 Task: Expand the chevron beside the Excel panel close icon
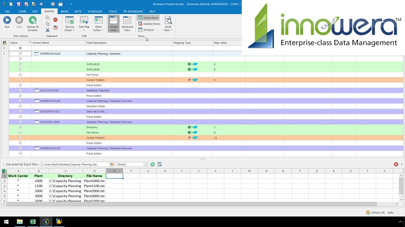pos(402,164)
